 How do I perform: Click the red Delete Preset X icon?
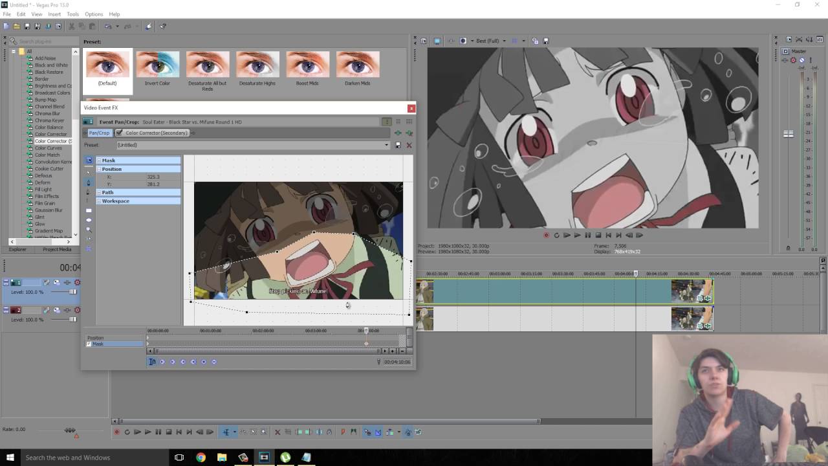click(409, 145)
